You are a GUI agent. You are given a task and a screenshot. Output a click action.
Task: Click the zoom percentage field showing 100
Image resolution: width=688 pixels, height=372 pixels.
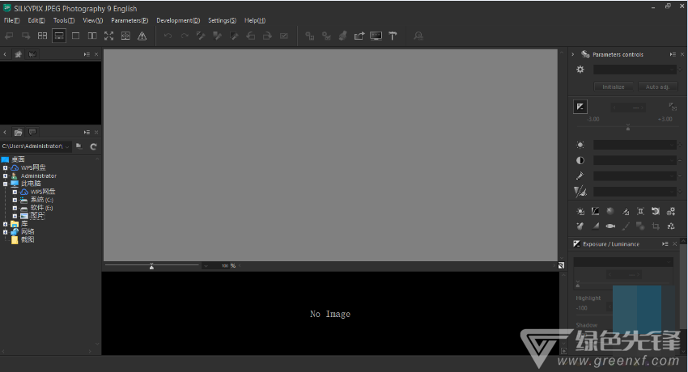coord(225,265)
